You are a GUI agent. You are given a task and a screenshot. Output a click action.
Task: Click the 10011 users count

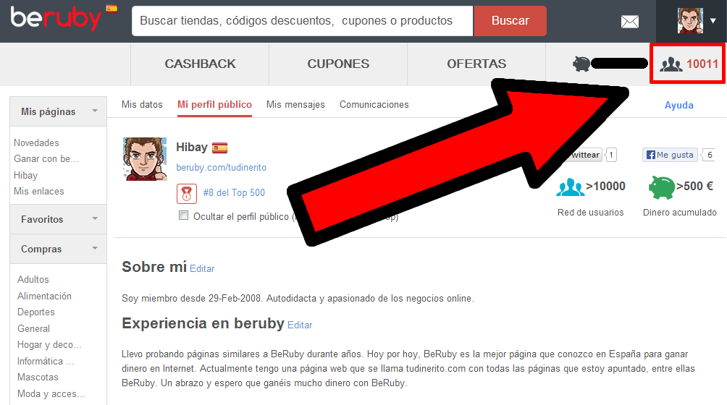pyautogui.click(x=702, y=64)
